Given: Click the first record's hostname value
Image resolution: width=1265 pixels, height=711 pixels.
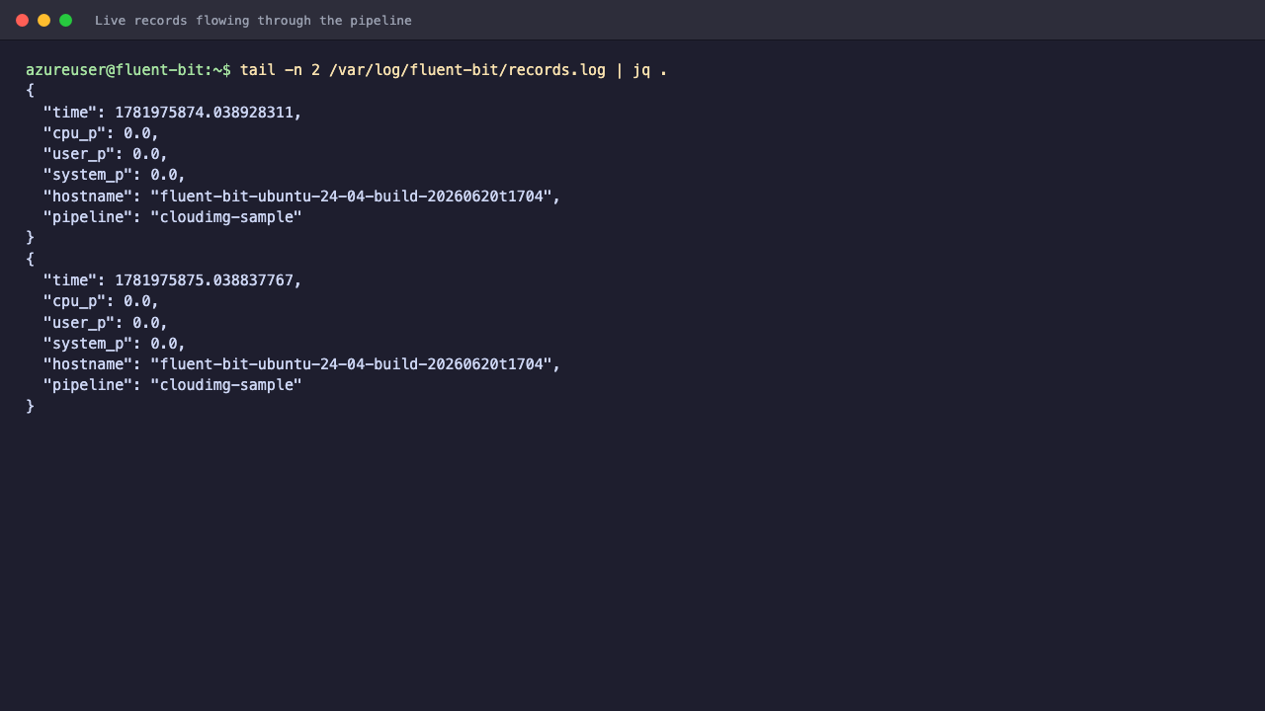Looking at the screenshot, I should pos(351,197).
